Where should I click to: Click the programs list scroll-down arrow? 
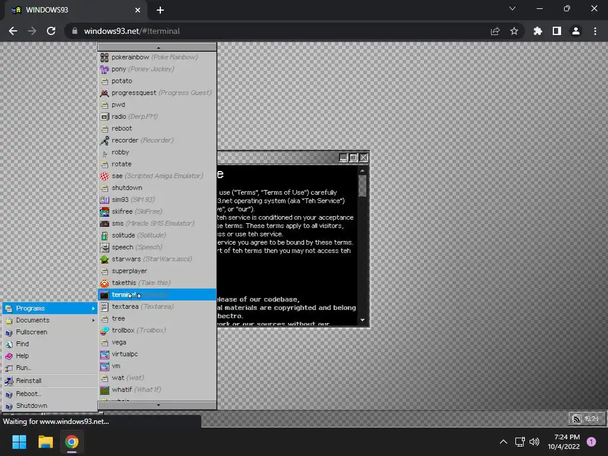pos(157,405)
